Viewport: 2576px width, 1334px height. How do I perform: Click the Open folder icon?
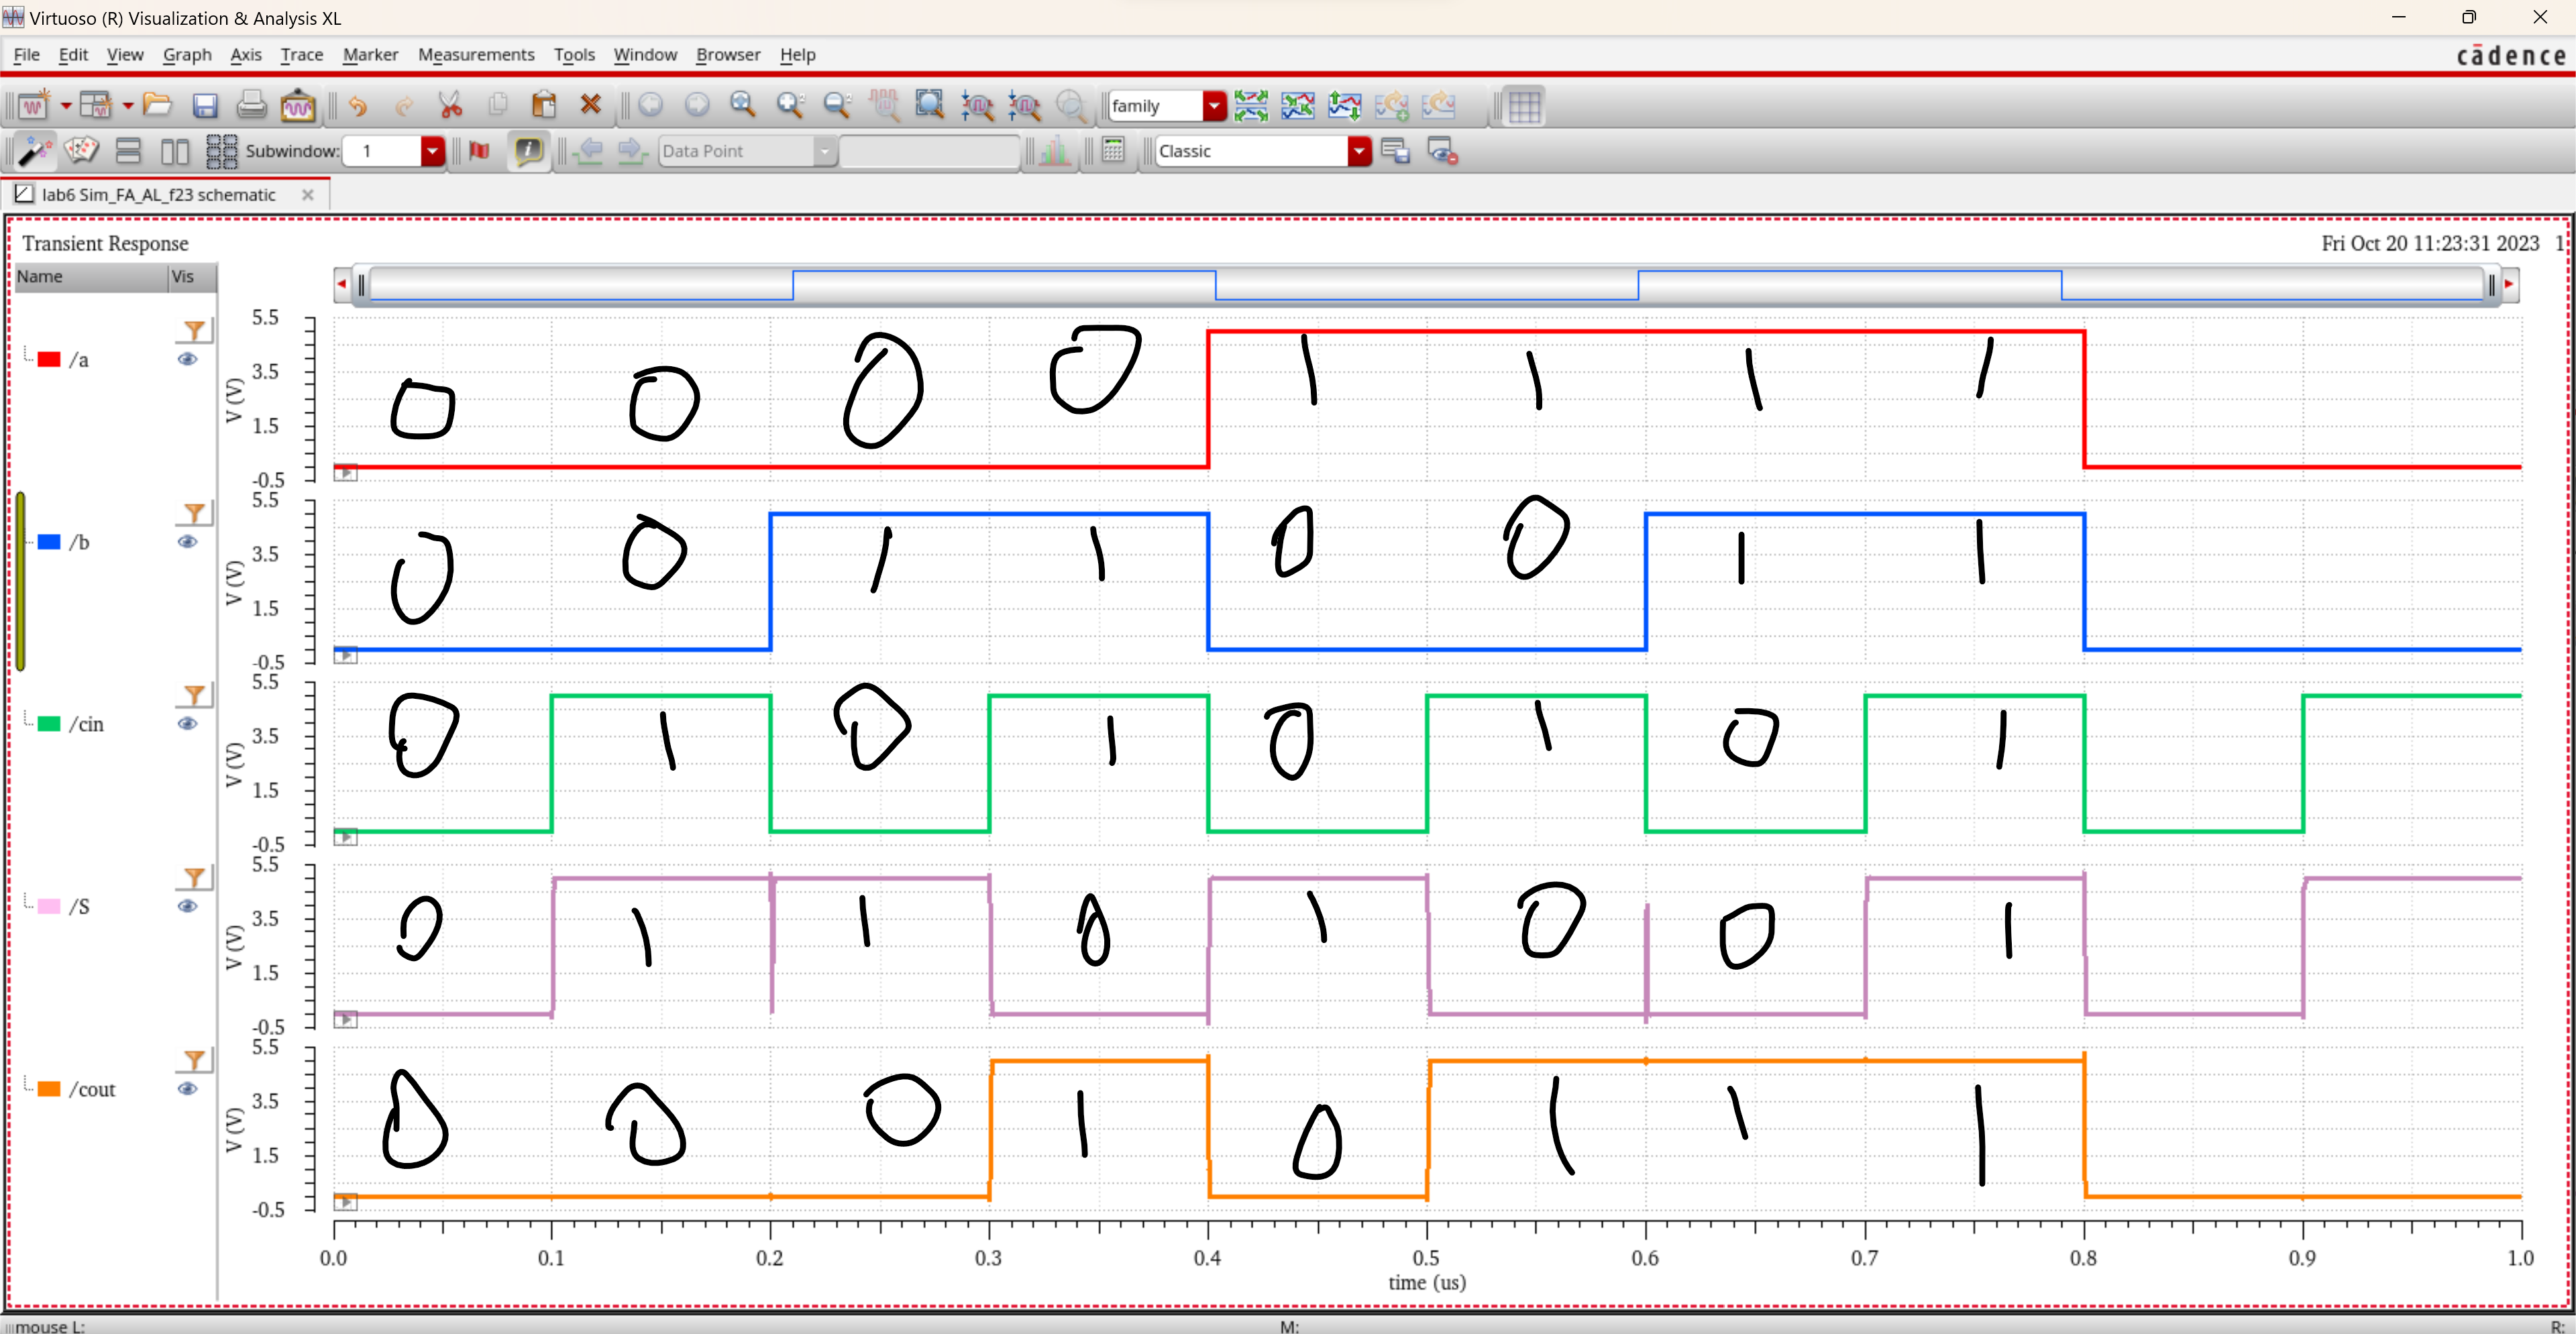point(157,105)
